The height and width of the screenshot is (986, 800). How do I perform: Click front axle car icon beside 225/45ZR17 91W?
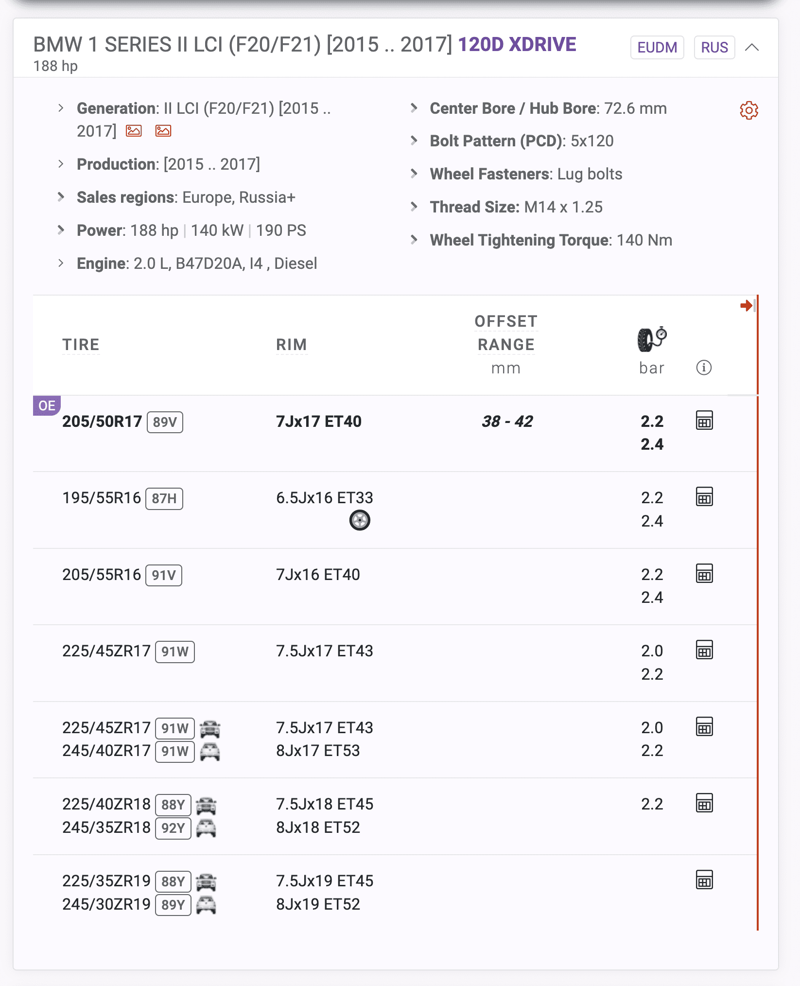[x=210, y=729]
